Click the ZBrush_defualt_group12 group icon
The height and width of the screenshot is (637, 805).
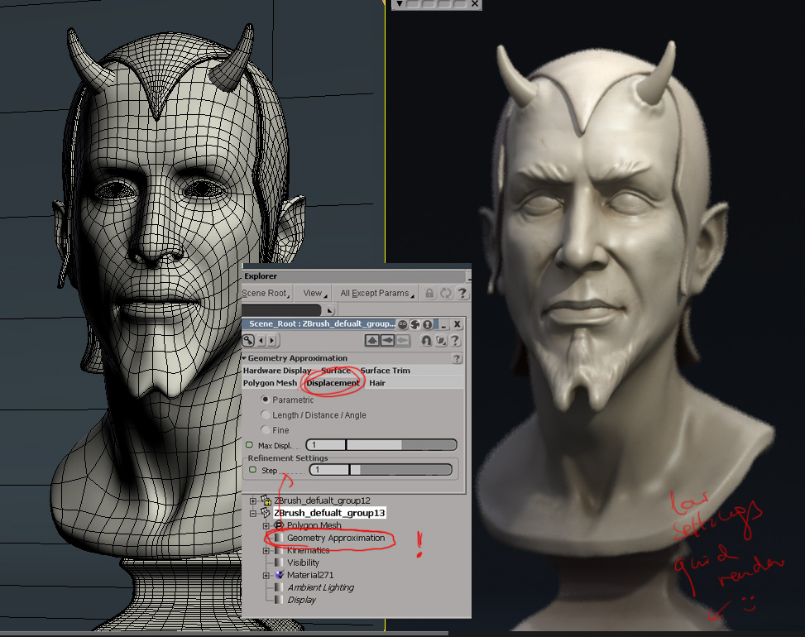click(266, 500)
